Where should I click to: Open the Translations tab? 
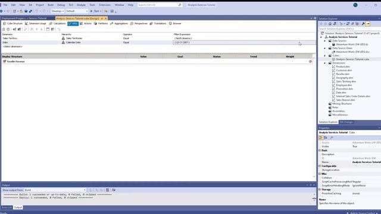click(x=158, y=24)
